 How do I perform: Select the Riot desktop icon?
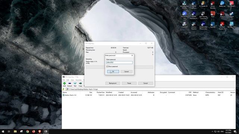pos(213,15)
